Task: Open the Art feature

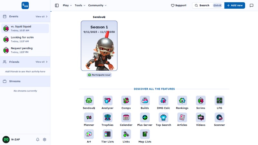Action: (x=89, y=134)
